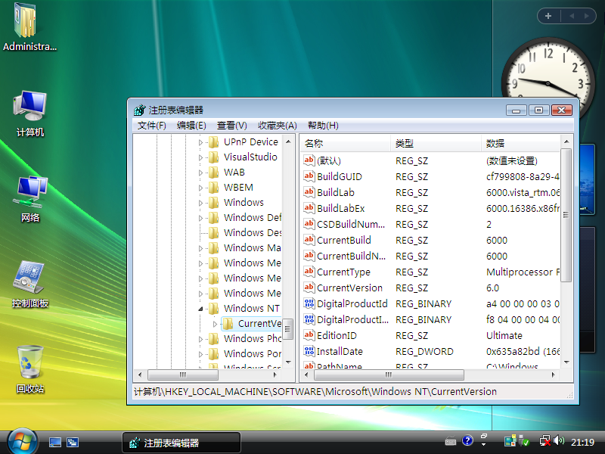
Task: Open the 查看(V) menu
Action: [231, 126]
